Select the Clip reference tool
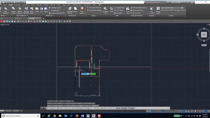The width and height of the screenshot is (210, 118). (x=42, y=10)
